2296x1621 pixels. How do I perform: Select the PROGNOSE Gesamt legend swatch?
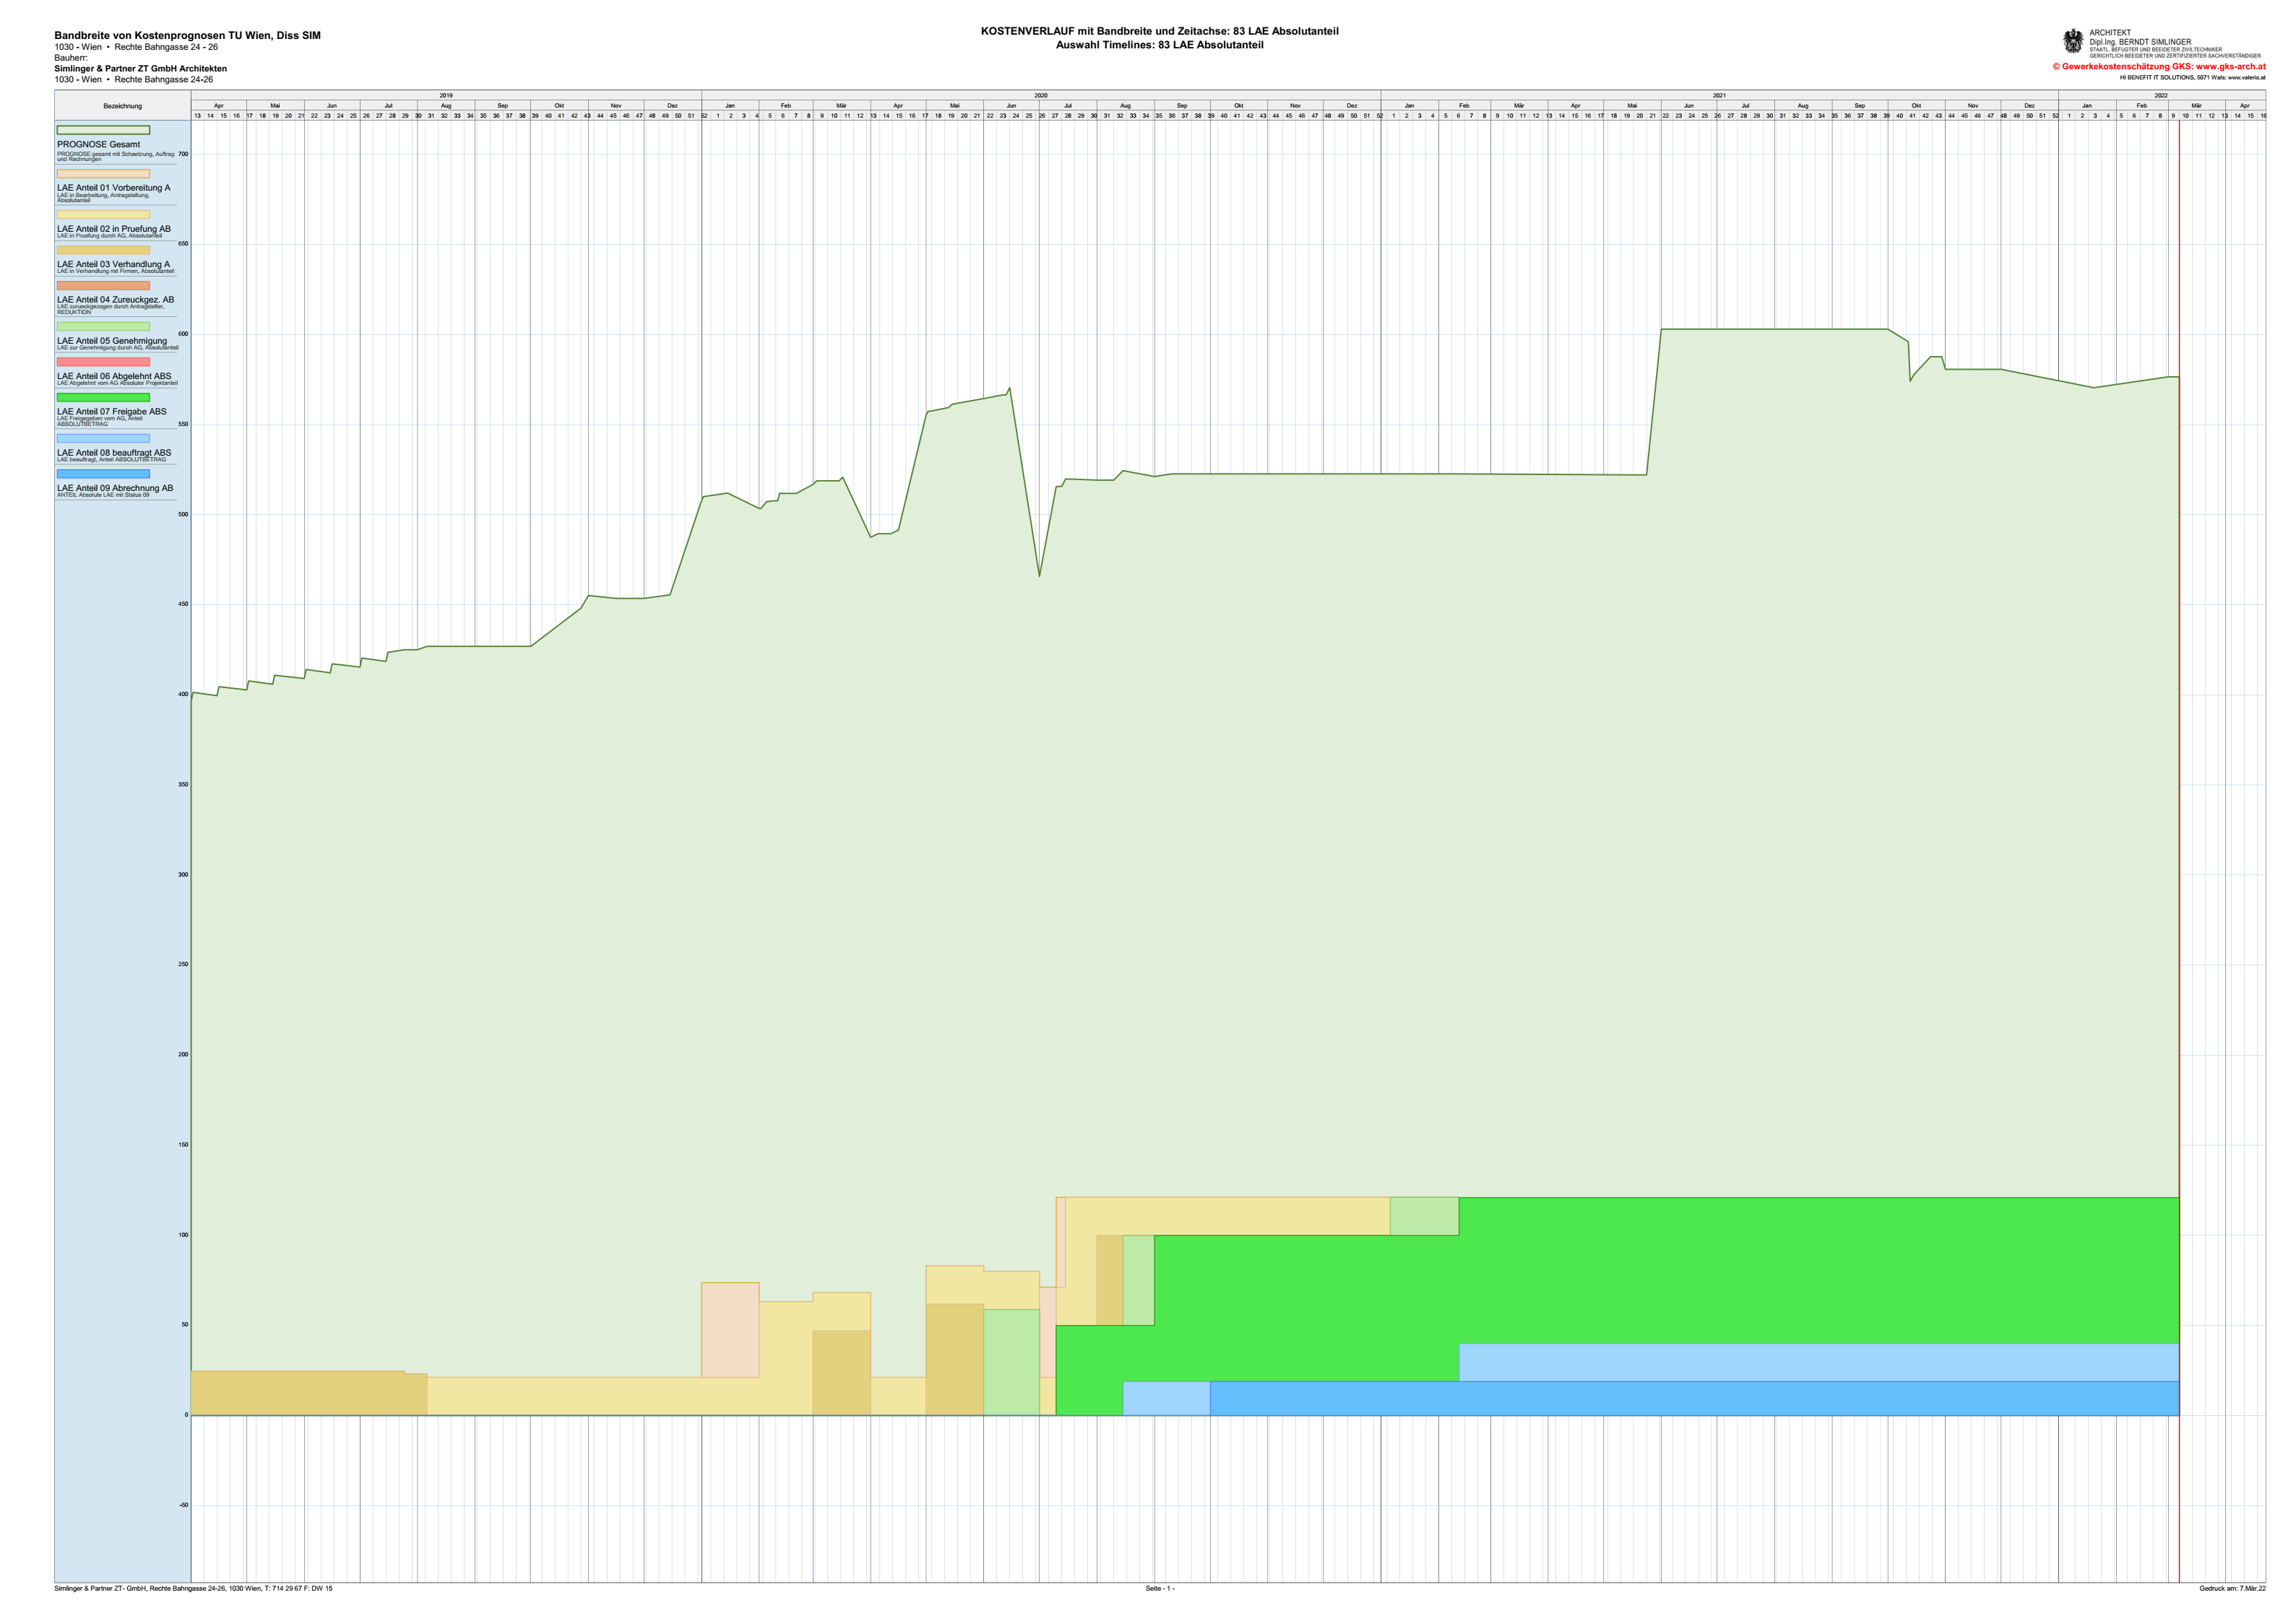(103, 130)
